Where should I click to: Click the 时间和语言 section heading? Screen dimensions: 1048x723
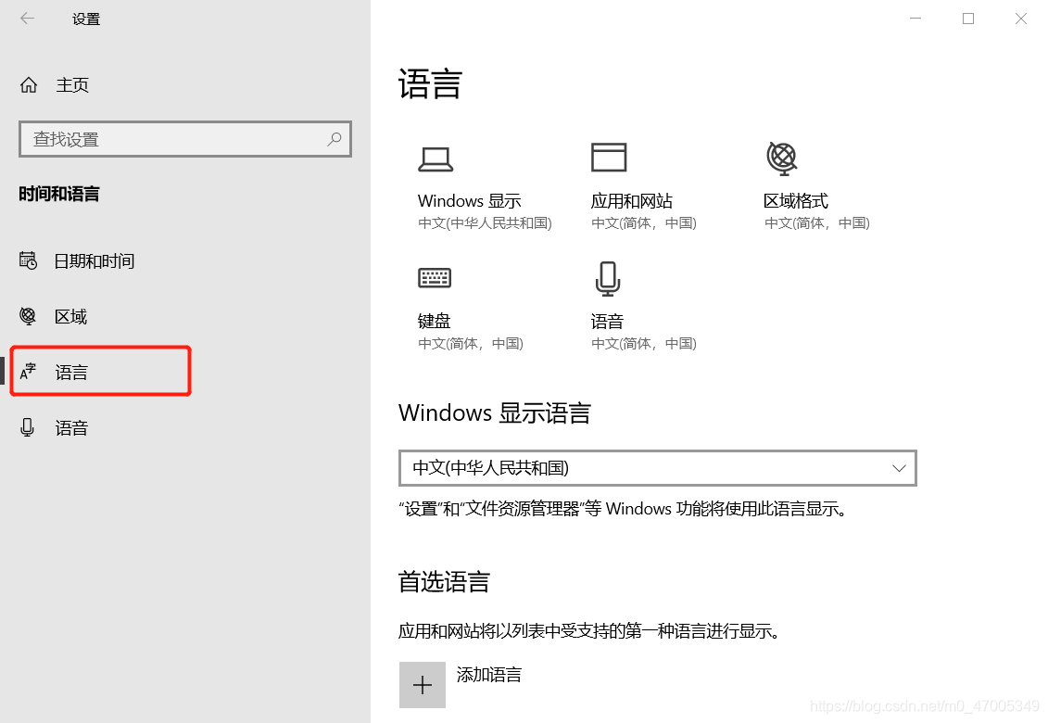tap(58, 194)
